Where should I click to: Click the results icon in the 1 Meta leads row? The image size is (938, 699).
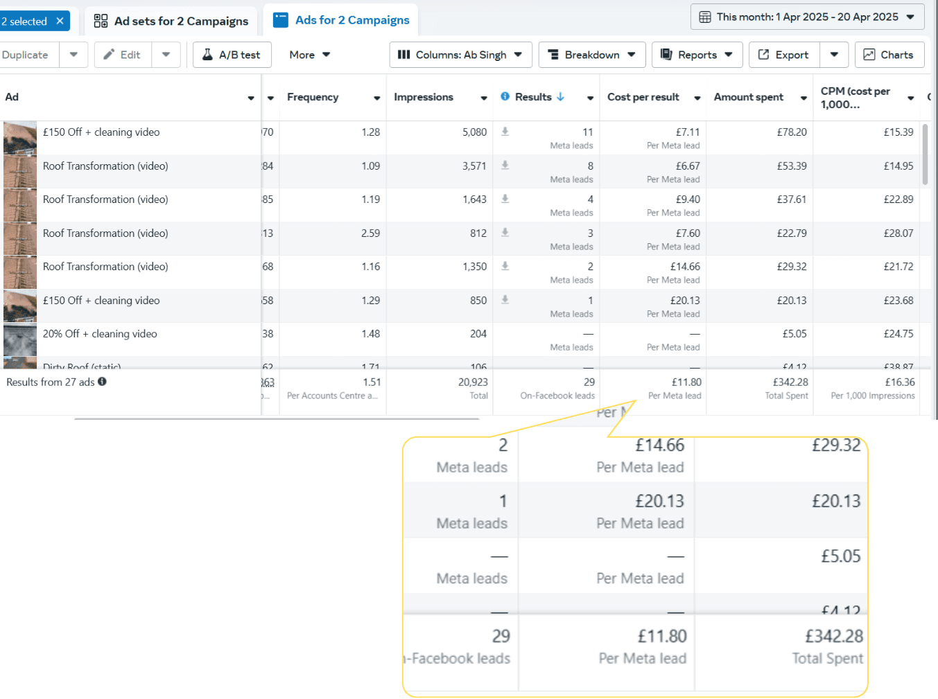pyautogui.click(x=505, y=300)
